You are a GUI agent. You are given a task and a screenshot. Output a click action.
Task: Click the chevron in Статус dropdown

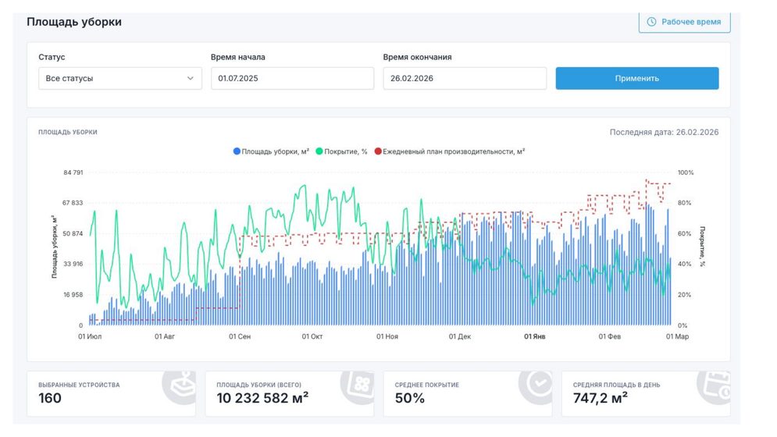click(191, 78)
